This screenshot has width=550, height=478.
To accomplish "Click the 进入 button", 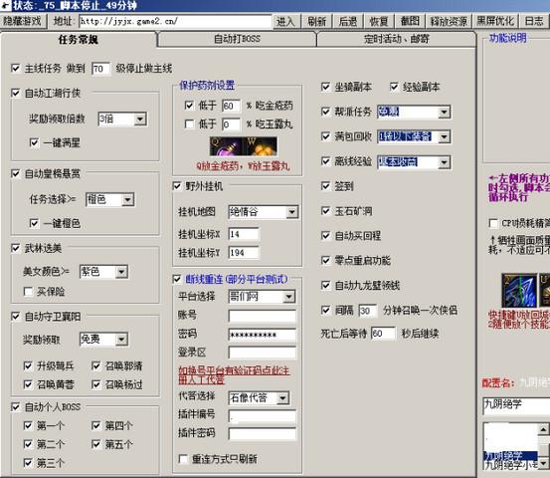I will tap(285, 21).
